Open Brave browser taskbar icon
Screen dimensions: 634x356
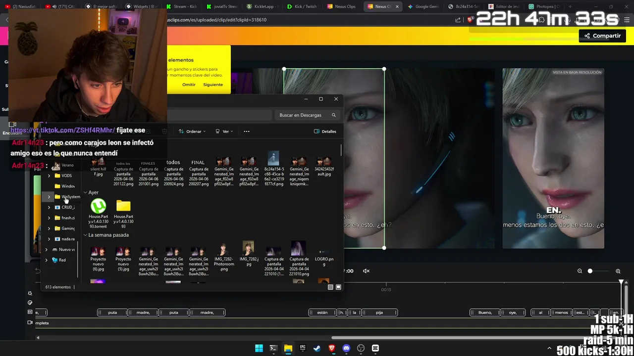[332, 348]
